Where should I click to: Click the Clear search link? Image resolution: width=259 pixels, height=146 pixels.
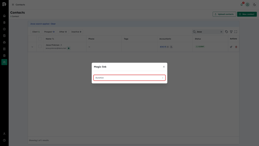(53, 24)
